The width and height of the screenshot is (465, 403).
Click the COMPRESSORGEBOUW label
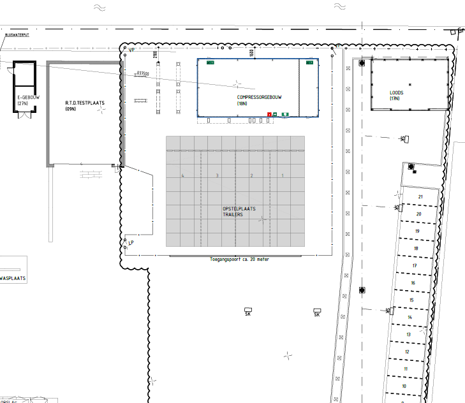click(x=259, y=98)
